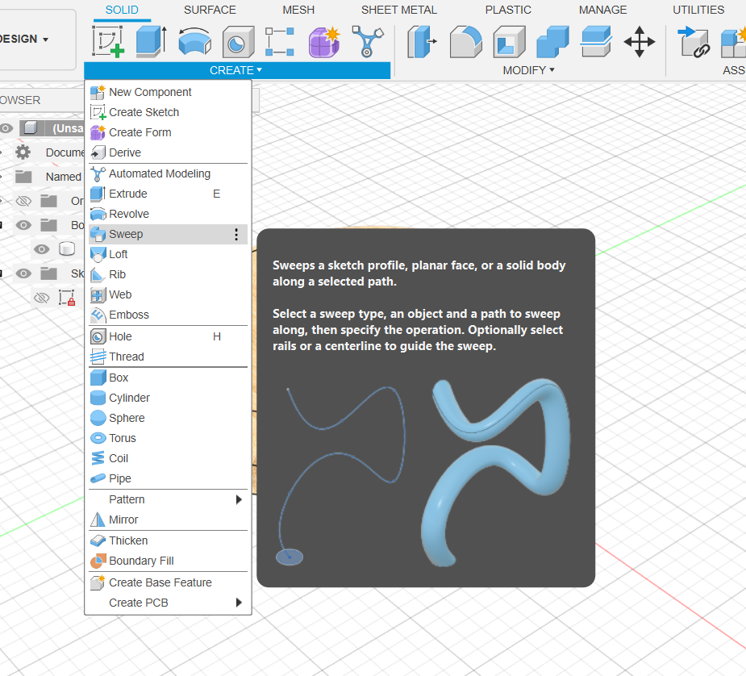Click the Hole tool toolbar icon
The height and width of the screenshot is (676, 746).
point(237,41)
